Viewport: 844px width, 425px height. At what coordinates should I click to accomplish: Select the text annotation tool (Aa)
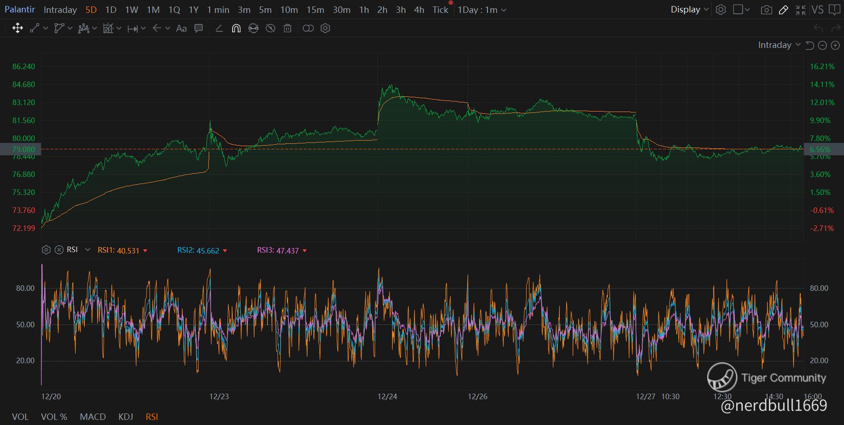(x=182, y=29)
